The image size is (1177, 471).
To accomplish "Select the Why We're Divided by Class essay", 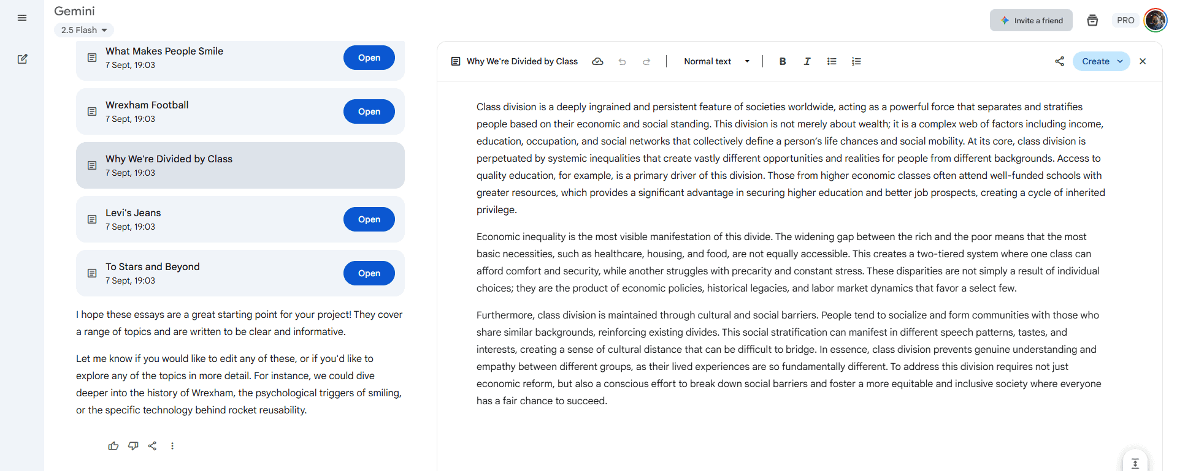I will coord(240,165).
